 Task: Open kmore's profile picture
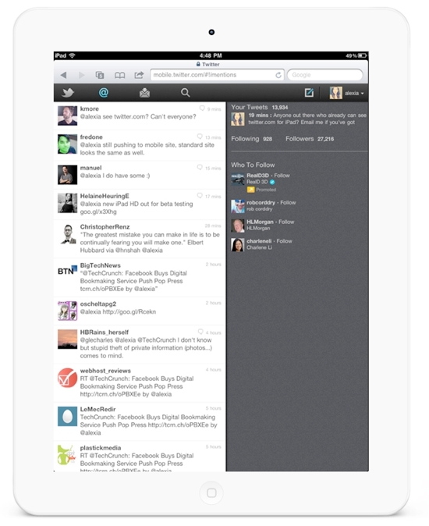67,116
